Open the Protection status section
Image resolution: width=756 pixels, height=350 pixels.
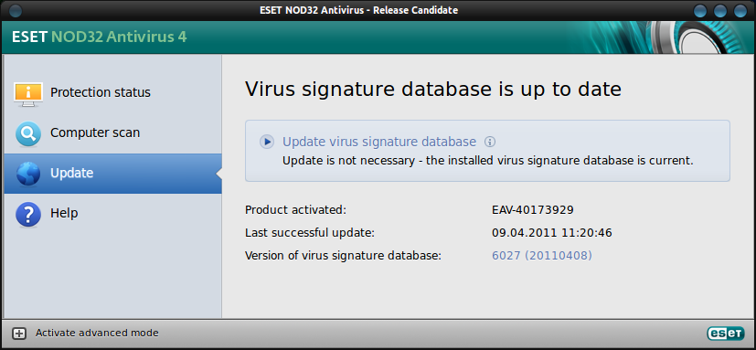tap(101, 92)
